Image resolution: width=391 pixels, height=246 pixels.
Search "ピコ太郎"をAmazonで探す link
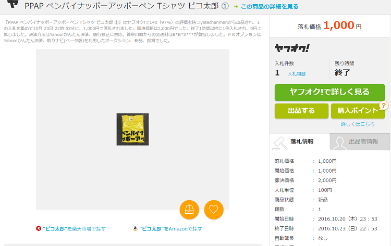pos(170,229)
